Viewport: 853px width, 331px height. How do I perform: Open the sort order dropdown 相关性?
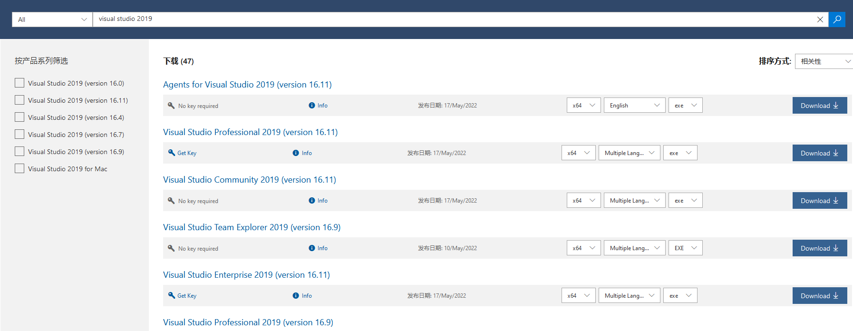pyautogui.click(x=824, y=61)
